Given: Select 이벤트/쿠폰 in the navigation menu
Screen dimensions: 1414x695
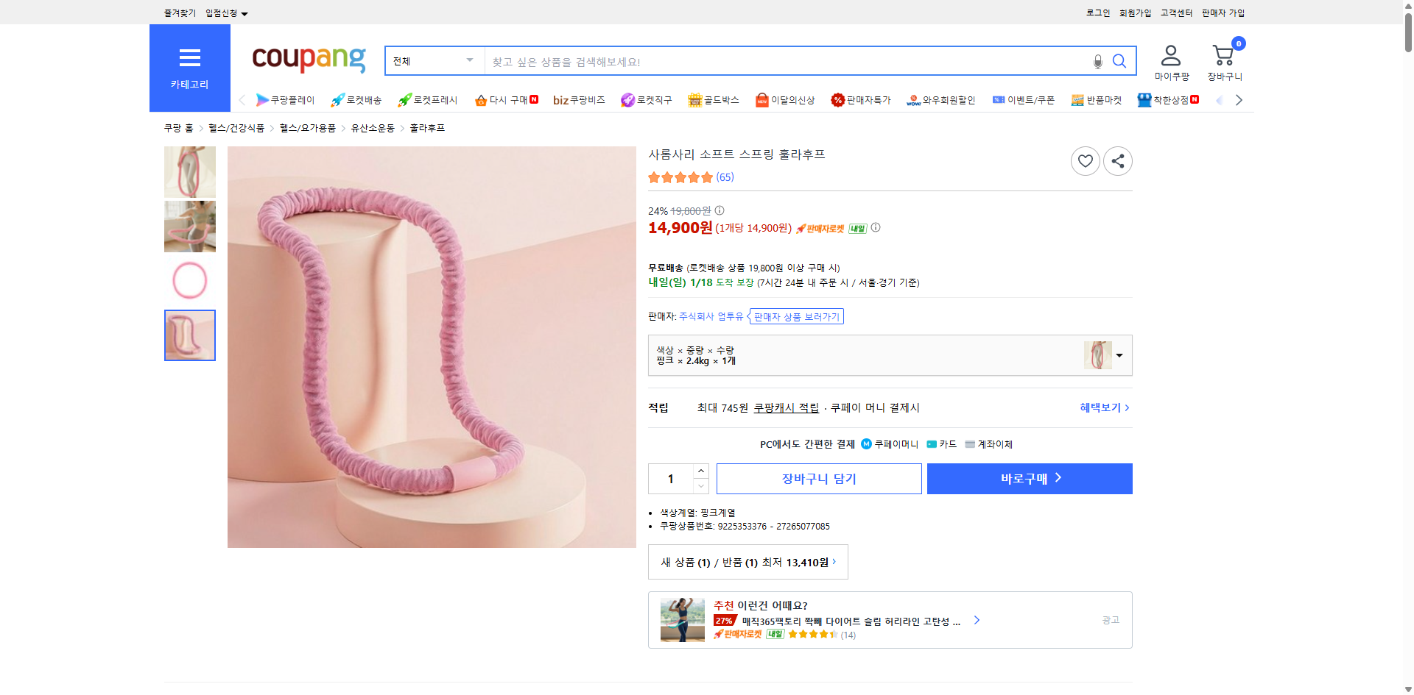Looking at the screenshot, I should pyautogui.click(x=1024, y=100).
